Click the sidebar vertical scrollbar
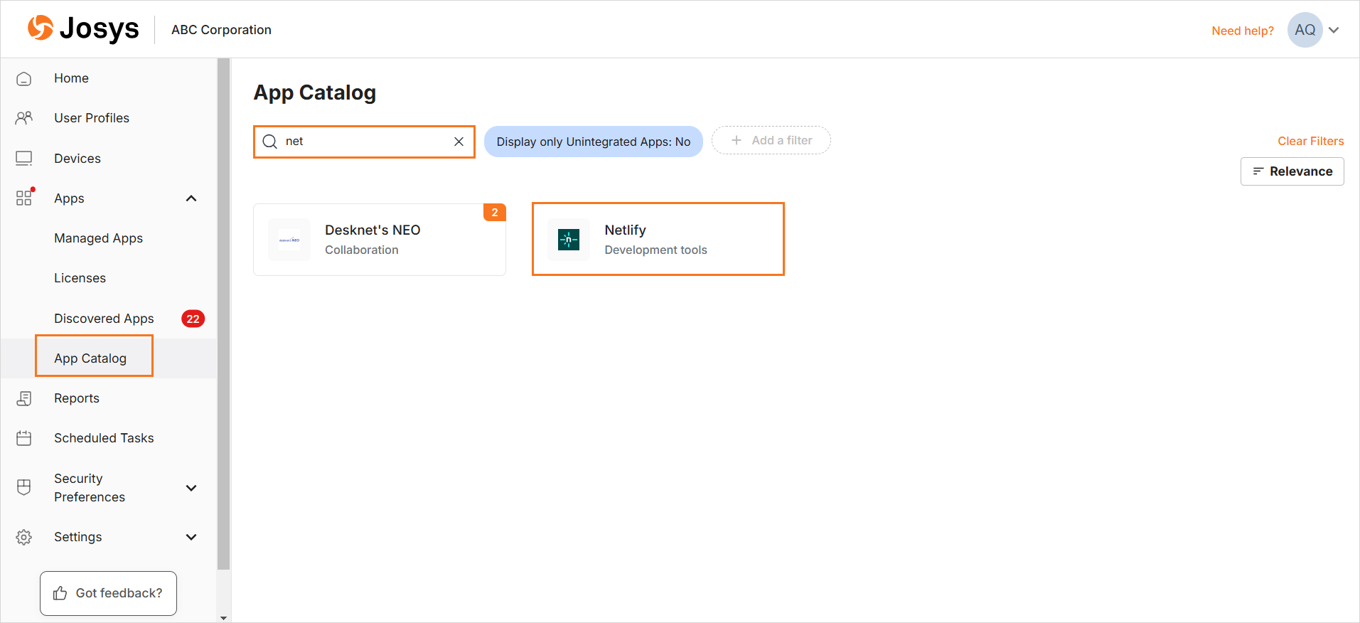This screenshot has height=623, width=1360. click(224, 314)
